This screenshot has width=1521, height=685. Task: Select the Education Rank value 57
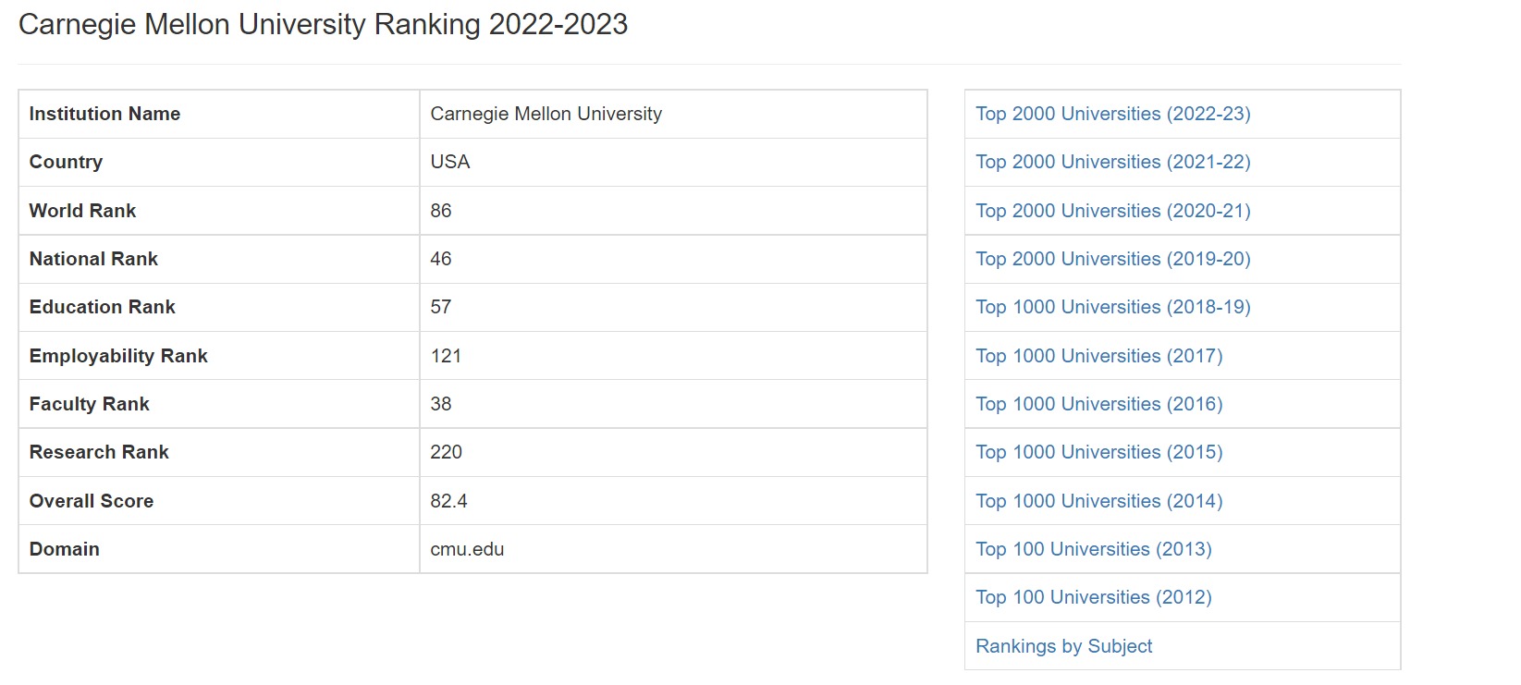click(673, 307)
